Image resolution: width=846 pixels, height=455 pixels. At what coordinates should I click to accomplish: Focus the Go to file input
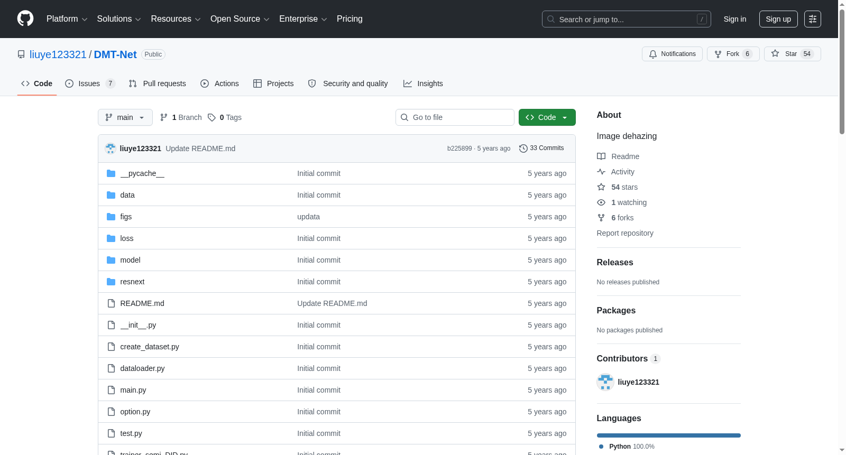point(455,117)
